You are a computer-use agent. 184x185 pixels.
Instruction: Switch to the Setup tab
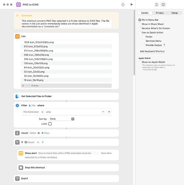coord(175,13)
